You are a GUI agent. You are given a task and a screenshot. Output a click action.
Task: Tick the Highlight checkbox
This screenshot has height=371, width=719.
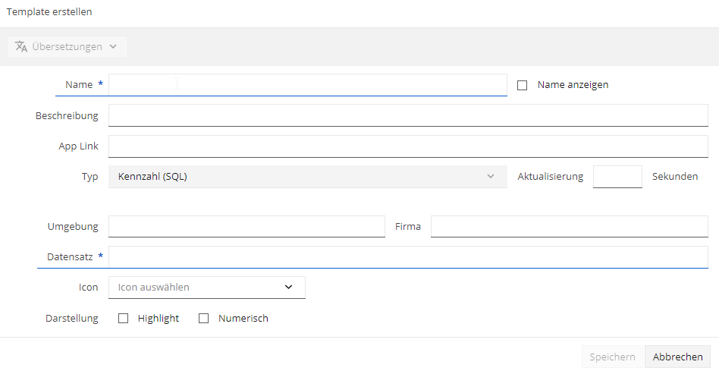click(x=124, y=318)
